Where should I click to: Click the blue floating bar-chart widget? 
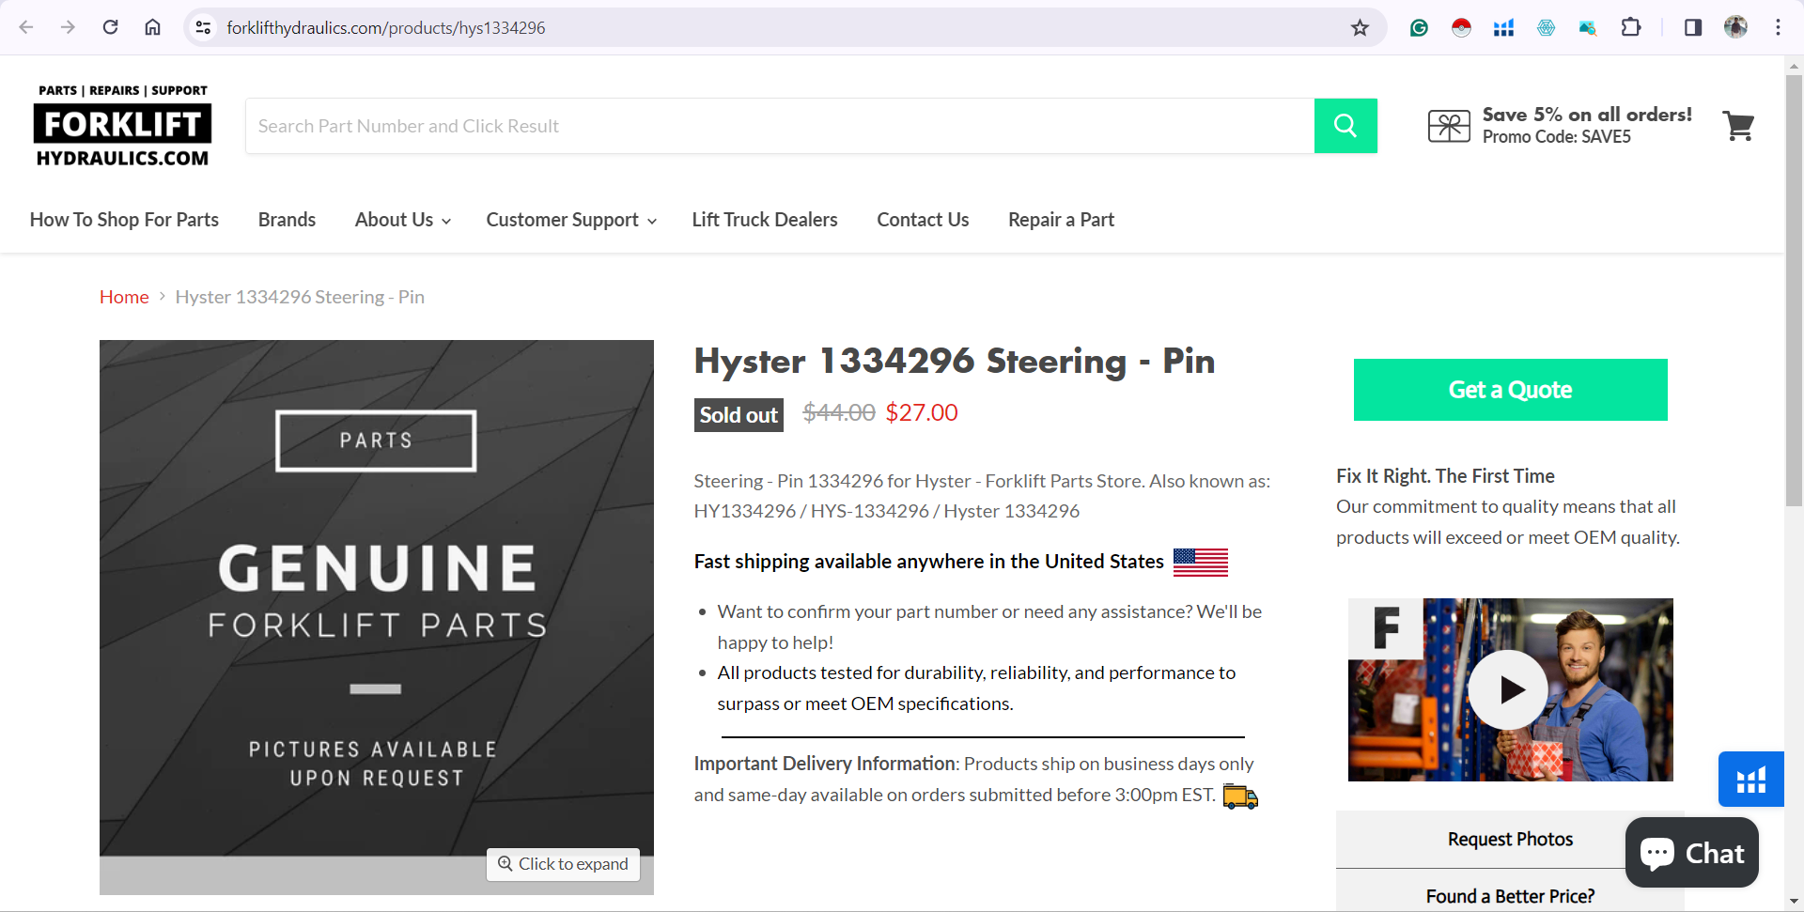(x=1750, y=780)
